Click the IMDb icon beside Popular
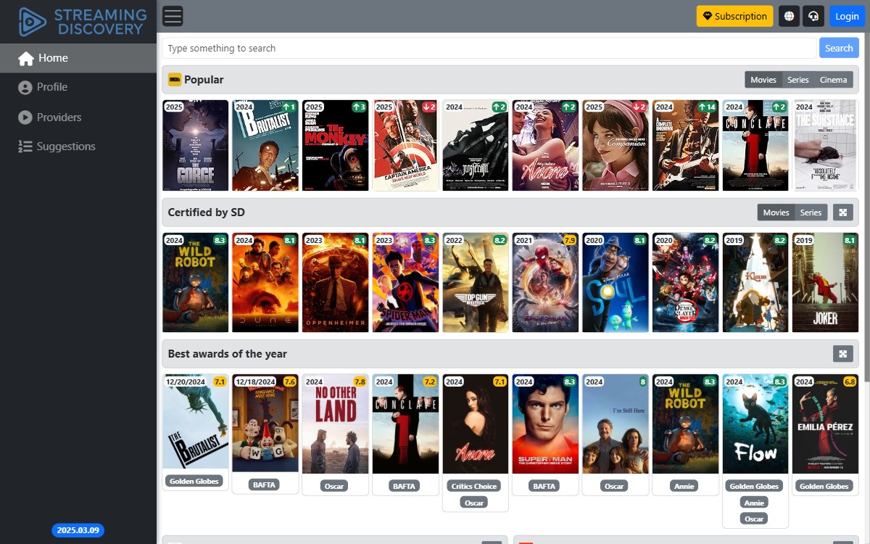Viewport: 870px width, 544px height. point(175,80)
